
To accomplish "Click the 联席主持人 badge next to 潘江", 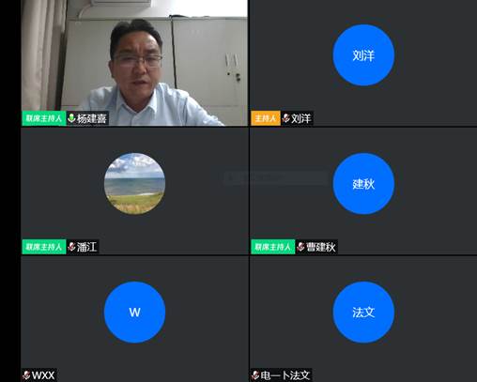I will tap(44, 247).
